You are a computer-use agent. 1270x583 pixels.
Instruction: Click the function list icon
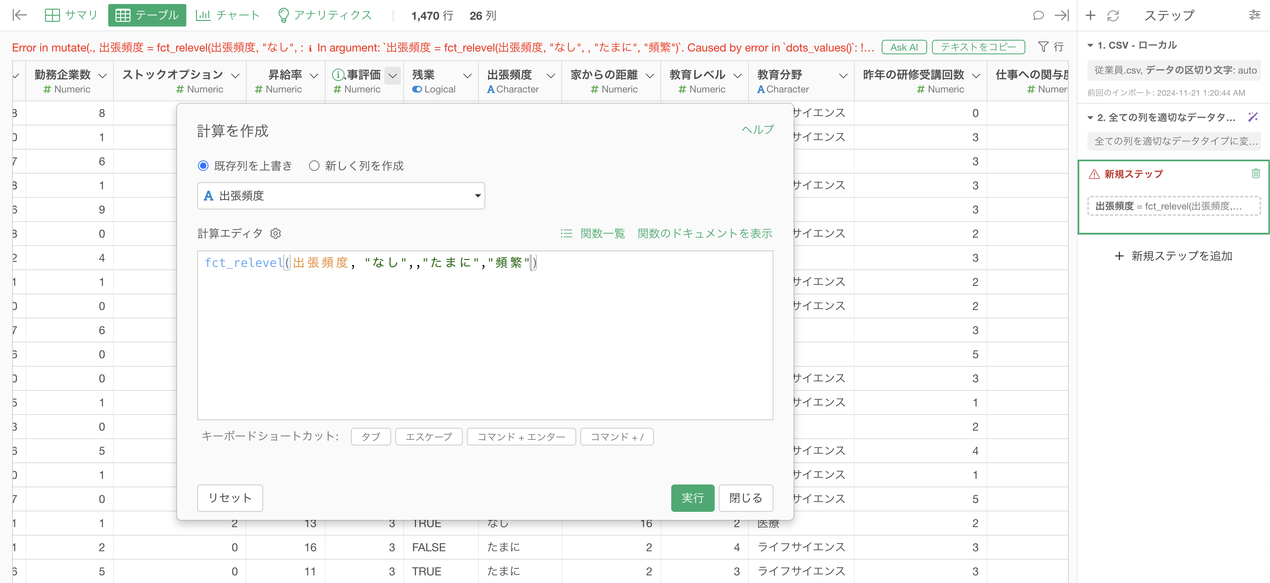click(x=567, y=233)
